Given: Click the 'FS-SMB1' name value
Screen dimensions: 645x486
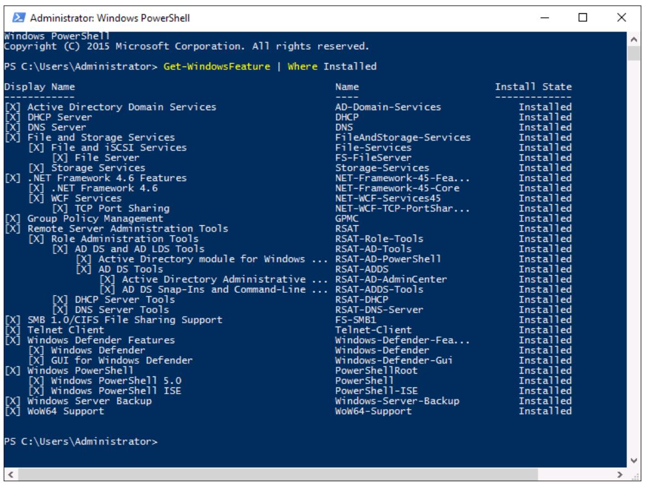Looking at the screenshot, I should coord(355,320).
